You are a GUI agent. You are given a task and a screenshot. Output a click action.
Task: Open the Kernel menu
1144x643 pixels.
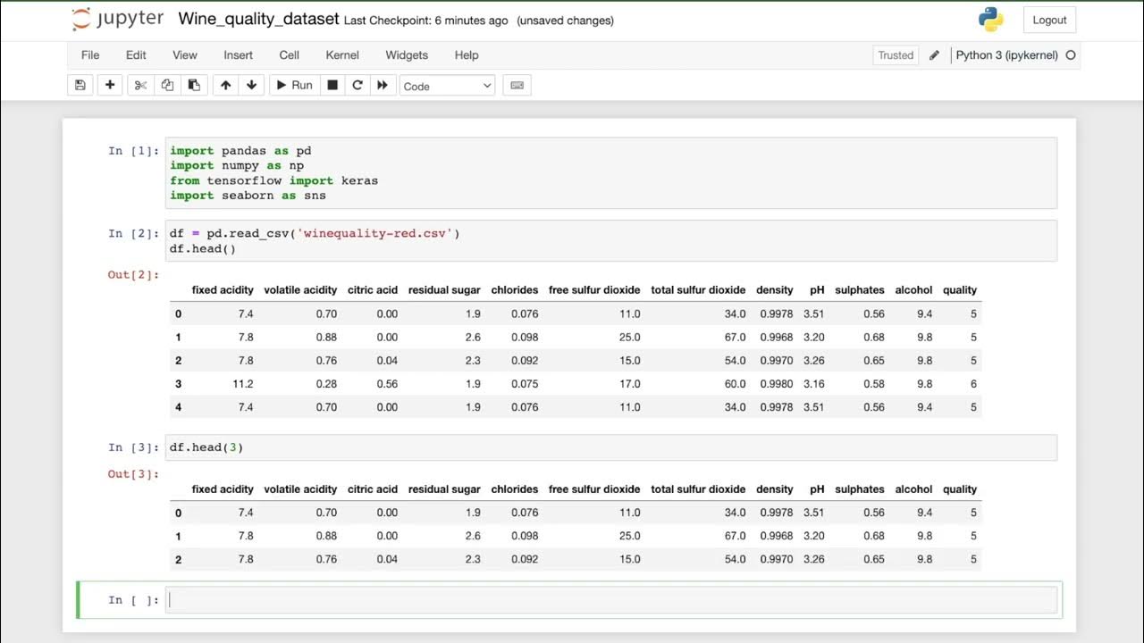pos(342,55)
